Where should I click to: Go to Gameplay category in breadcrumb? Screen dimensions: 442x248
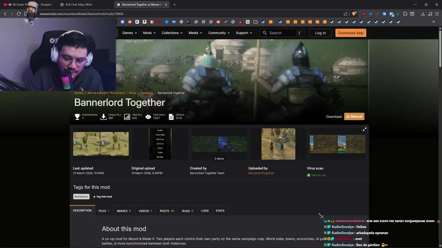pyautogui.click(x=147, y=93)
